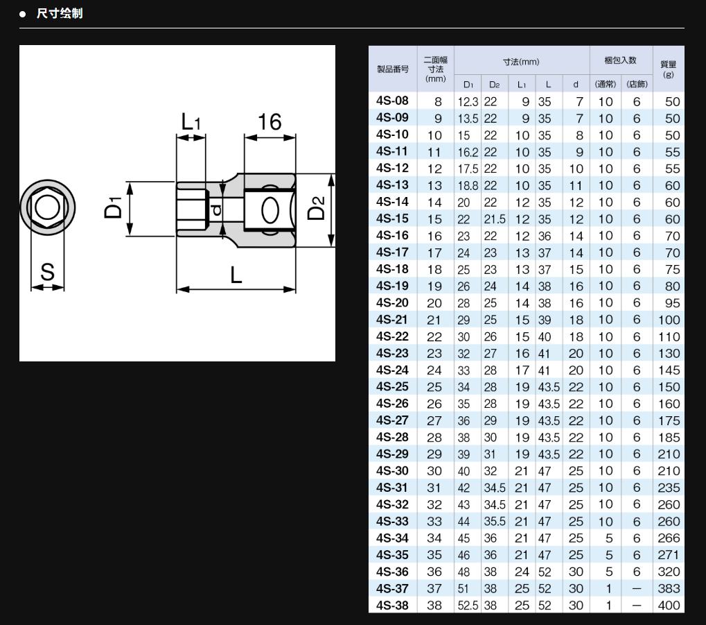Viewport: 706px width, 625px height.
Task: Select product number 4S-24
Action: [392, 370]
